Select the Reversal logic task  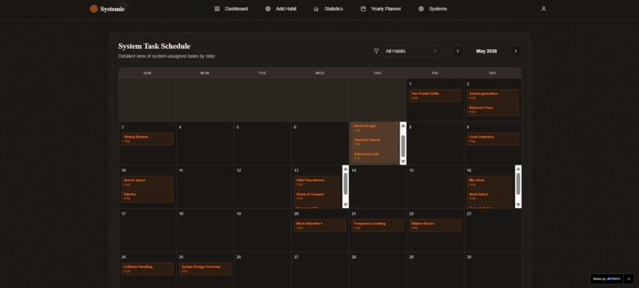(x=374, y=127)
